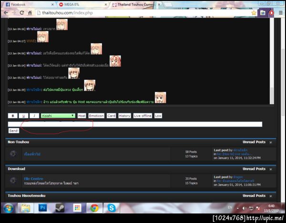Click the emoticon in the WWE 04:17 message
The height and width of the screenshot is (223, 286).
[x=43, y=37]
